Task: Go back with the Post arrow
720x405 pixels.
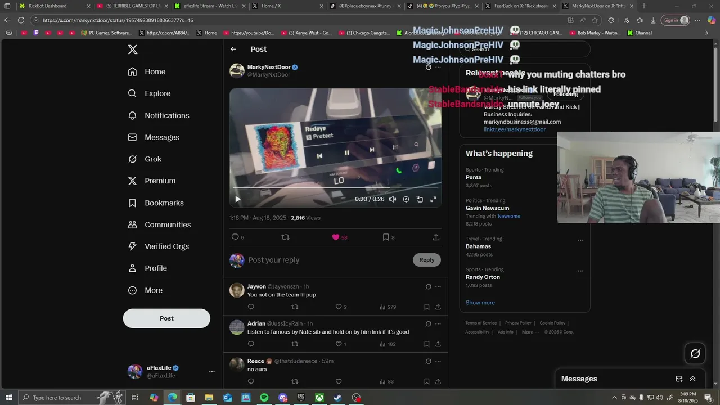Action: 233,49
